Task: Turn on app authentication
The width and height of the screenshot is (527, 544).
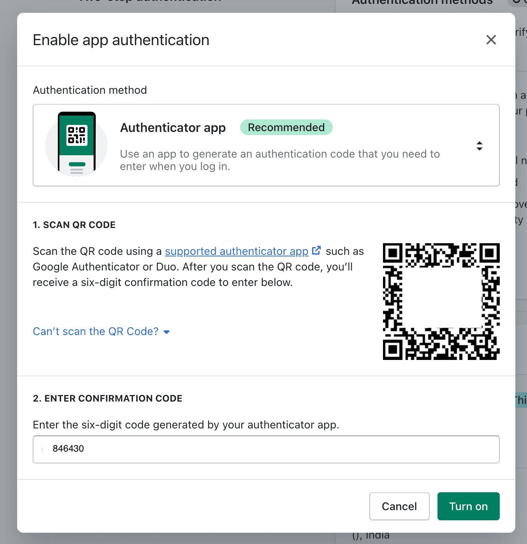Action: click(x=469, y=506)
